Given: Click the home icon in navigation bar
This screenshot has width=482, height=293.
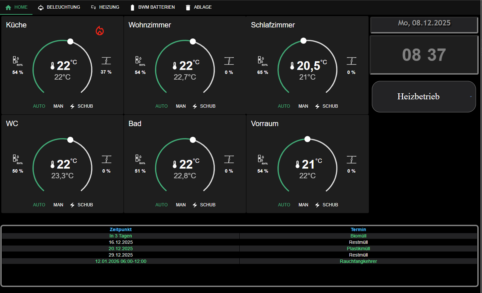Looking at the screenshot, I should pos(8,7).
